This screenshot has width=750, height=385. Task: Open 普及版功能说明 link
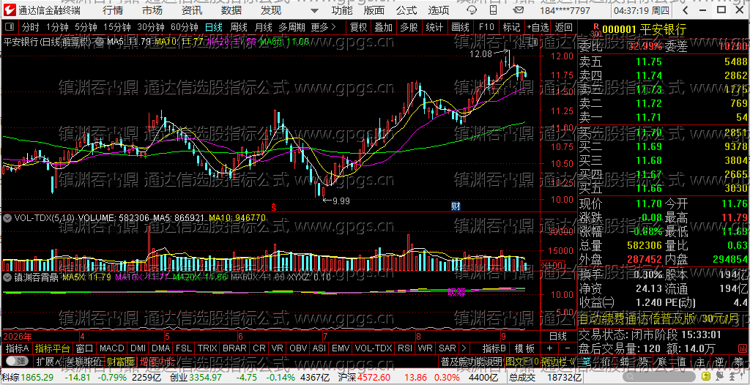tap(471, 361)
